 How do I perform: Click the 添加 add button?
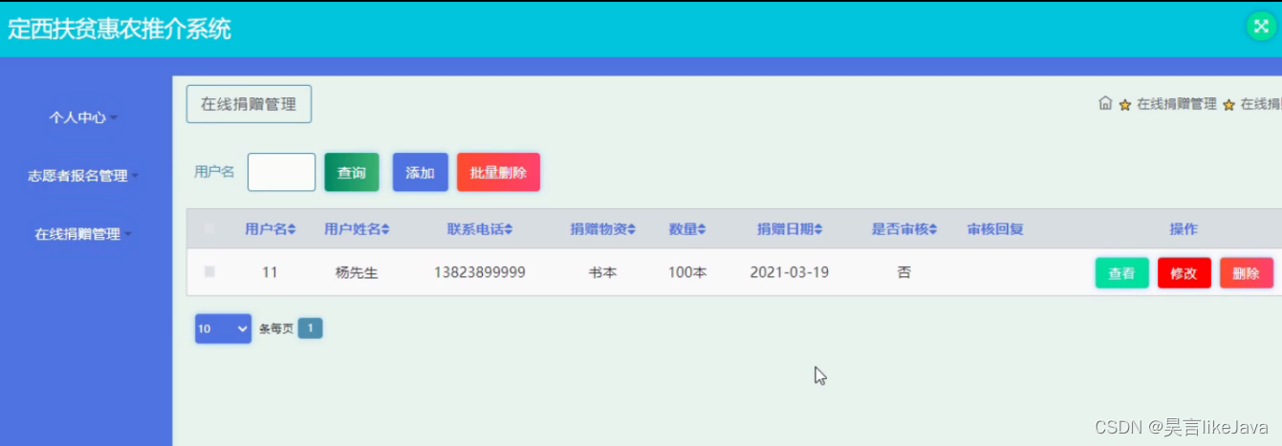[421, 173]
